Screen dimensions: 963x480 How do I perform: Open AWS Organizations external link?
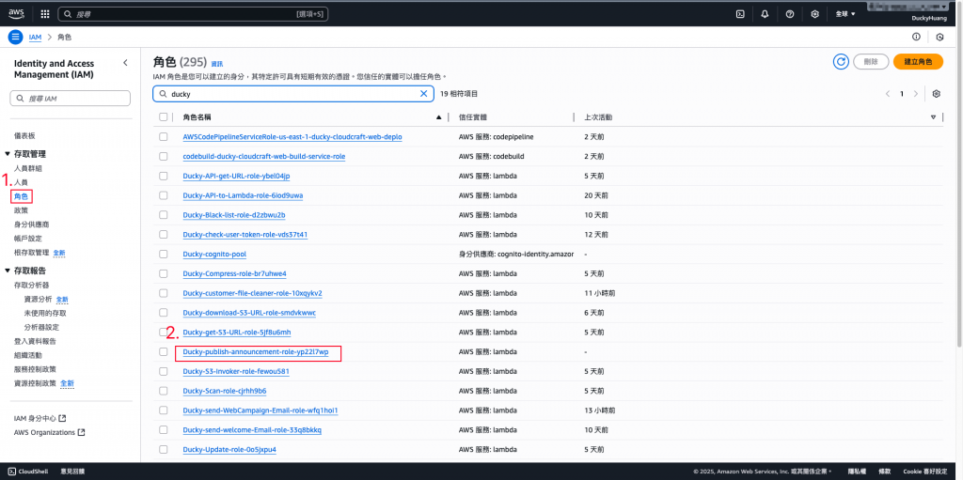click(x=49, y=432)
